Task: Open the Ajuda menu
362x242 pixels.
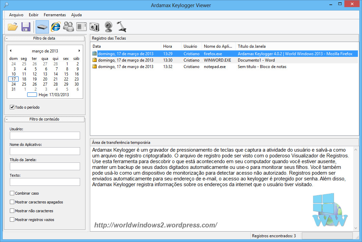Action: [76, 15]
